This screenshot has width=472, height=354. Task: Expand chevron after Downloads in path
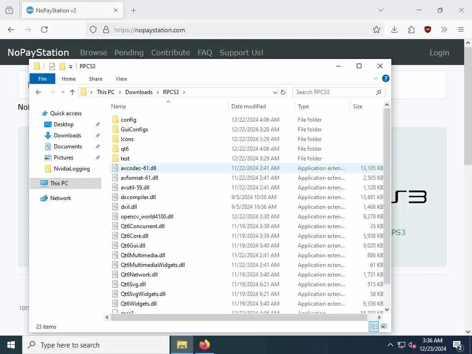coord(158,92)
